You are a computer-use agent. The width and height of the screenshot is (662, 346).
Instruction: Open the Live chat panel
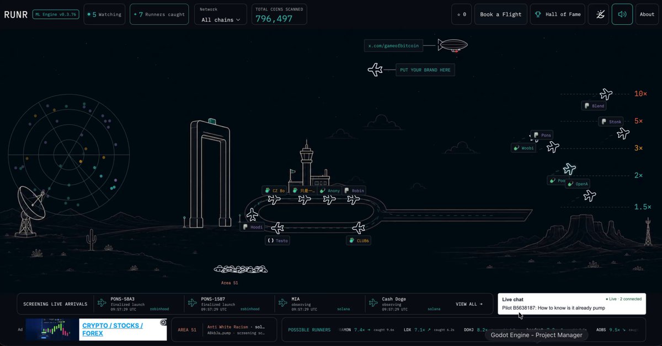click(x=572, y=304)
